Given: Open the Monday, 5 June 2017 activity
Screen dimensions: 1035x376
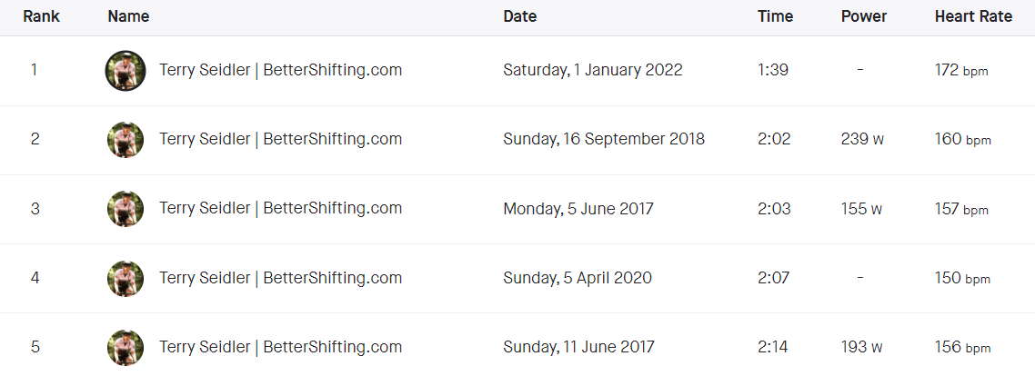Looking at the screenshot, I should [578, 208].
